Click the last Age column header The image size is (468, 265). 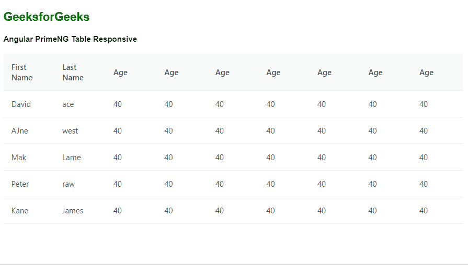(x=426, y=73)
